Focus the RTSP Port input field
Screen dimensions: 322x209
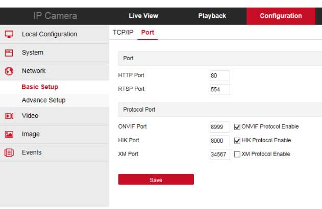tap(219, 89)
